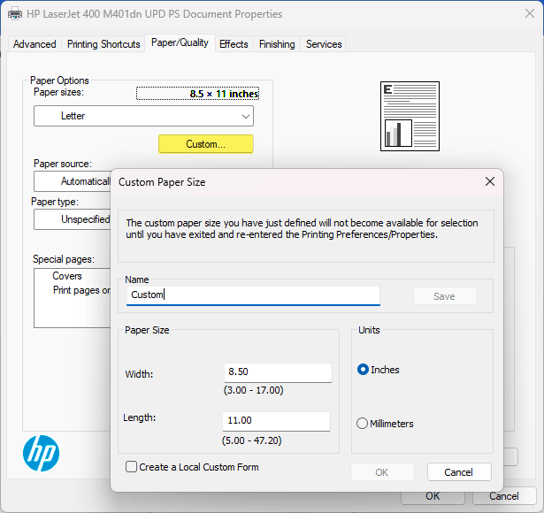Open the Paper/Quality tab
Viewport: 544px width, 513px height.
tap(180, 42)
